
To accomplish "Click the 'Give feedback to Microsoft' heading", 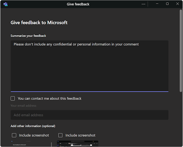I will 39,23.
